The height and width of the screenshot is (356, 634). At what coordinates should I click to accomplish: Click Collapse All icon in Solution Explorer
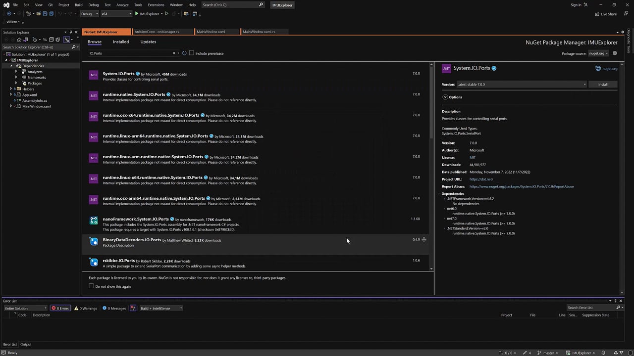pos(52,40)
